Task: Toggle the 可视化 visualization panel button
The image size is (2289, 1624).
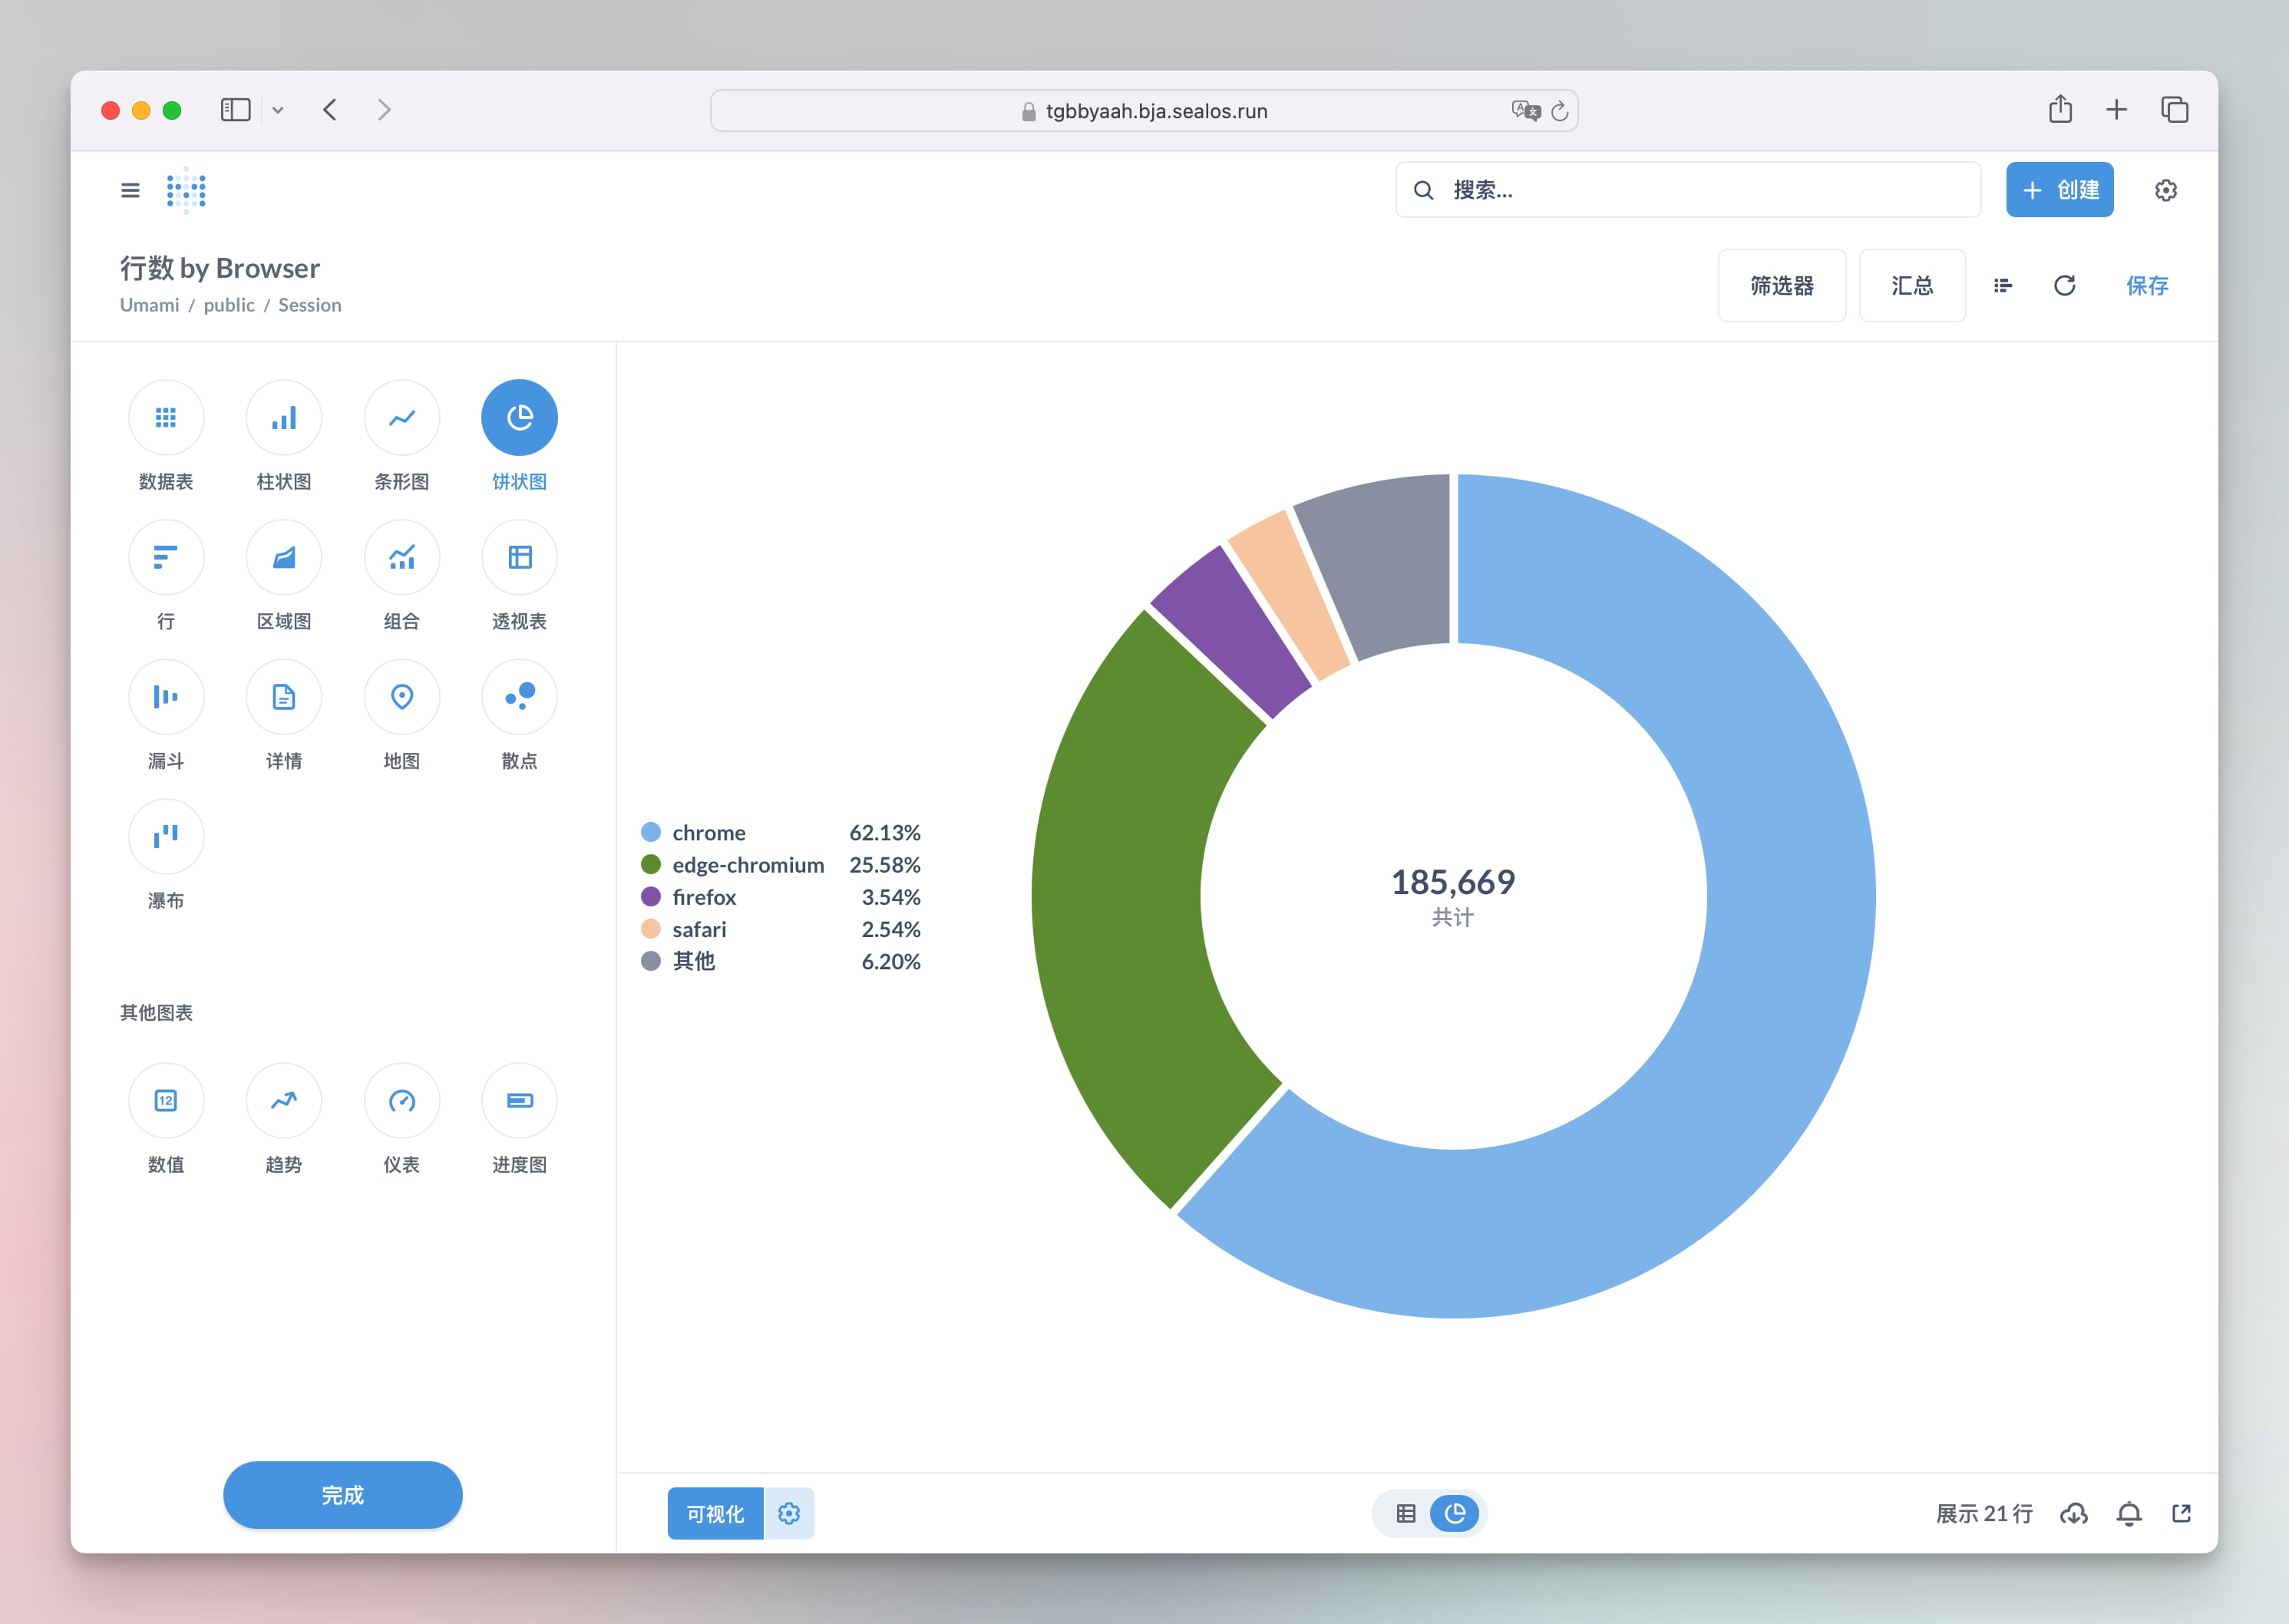Action: tap(715, 1513)
